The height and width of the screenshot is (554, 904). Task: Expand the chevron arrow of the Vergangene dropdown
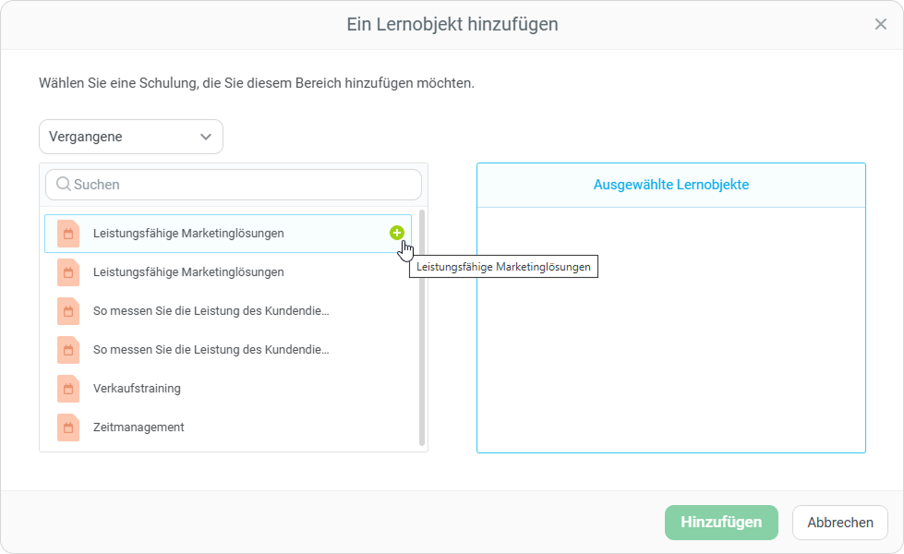pos(206,137)
